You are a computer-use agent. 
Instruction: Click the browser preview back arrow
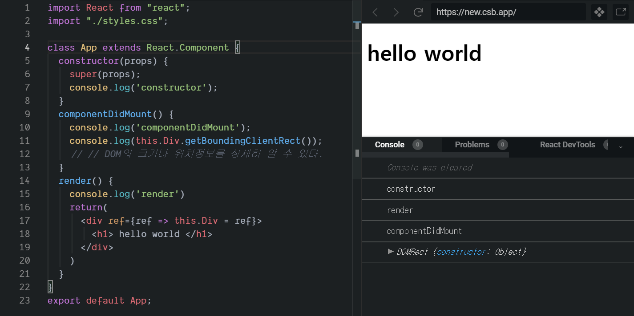375,12
